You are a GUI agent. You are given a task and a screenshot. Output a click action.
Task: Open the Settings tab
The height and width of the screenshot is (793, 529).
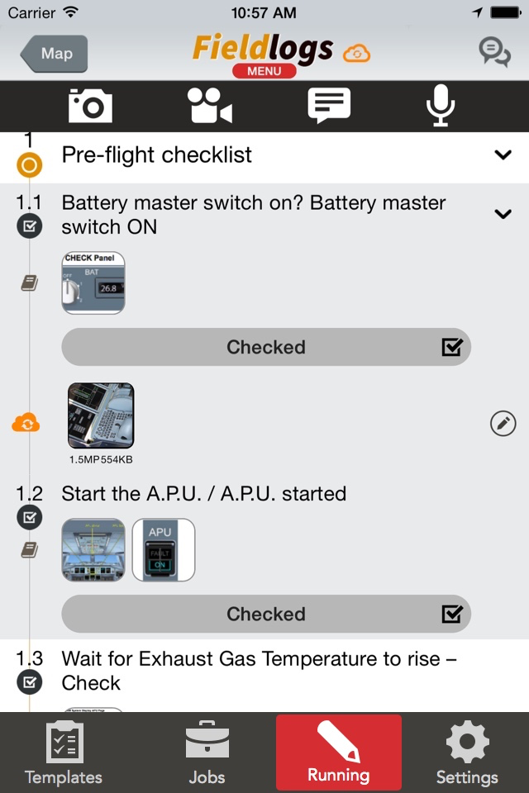[467, 753]
